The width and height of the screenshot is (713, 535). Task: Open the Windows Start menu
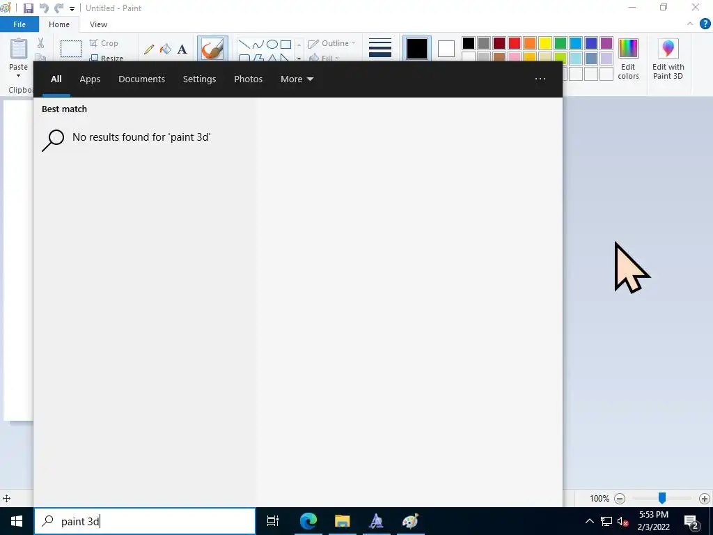(17, 521)
